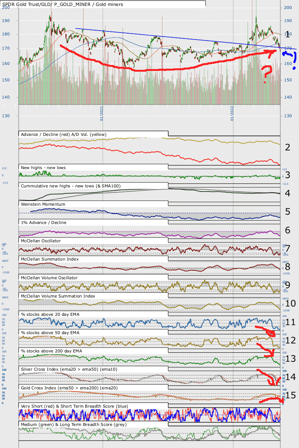The width and height of the screenshot is (299, 448).
Task: Click the '% stocks above 50 day EMA' label
Action: 50,333
